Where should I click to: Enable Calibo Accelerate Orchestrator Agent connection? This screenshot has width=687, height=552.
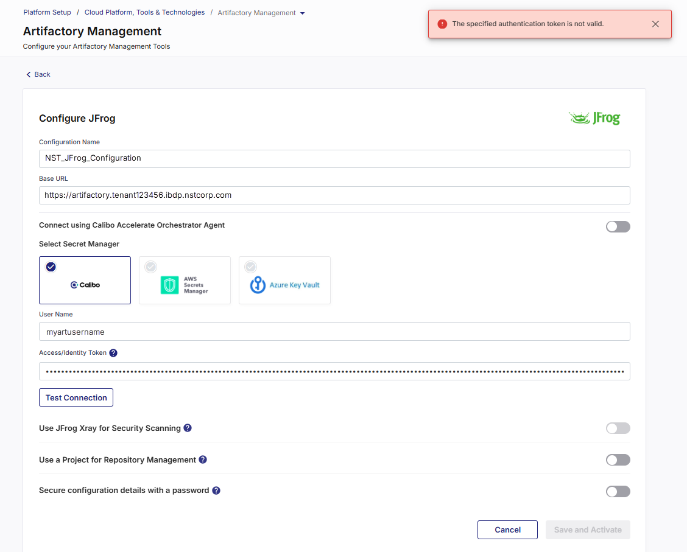[618, 226]
